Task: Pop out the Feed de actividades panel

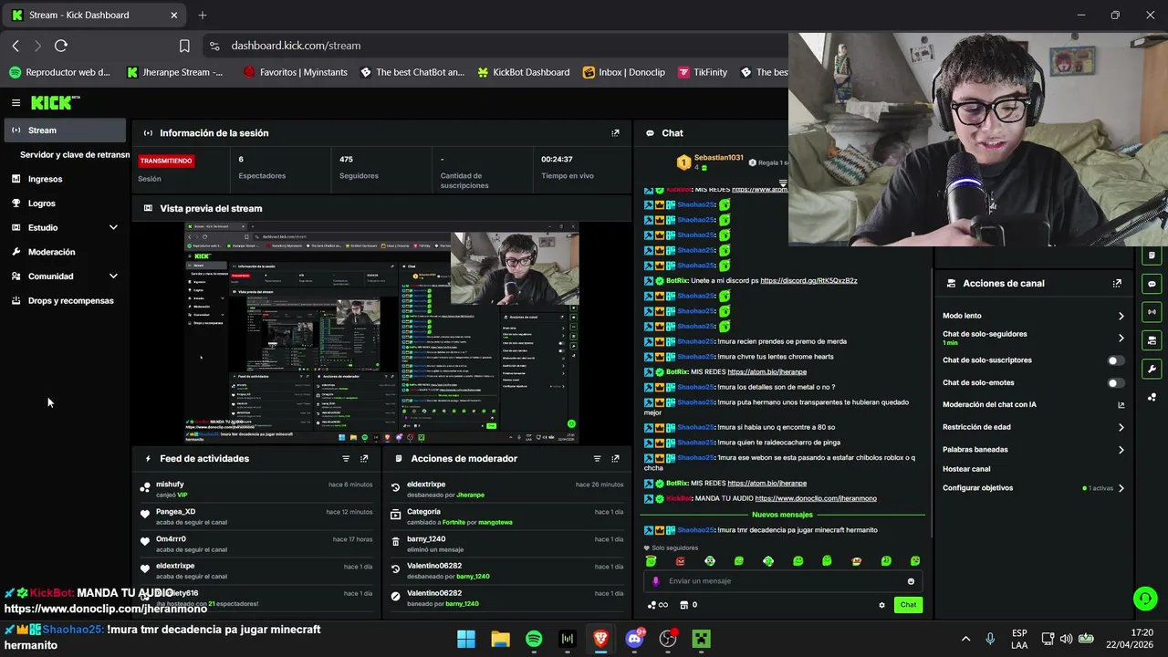Action: coord(364,459)
